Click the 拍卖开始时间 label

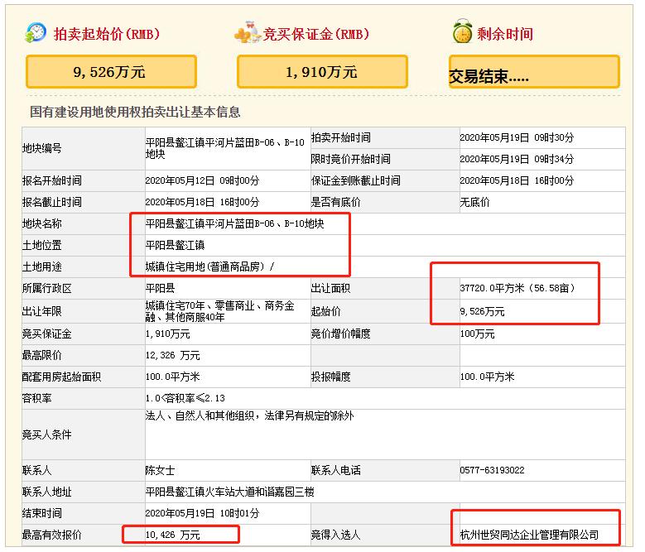click(x=340, y=137)
